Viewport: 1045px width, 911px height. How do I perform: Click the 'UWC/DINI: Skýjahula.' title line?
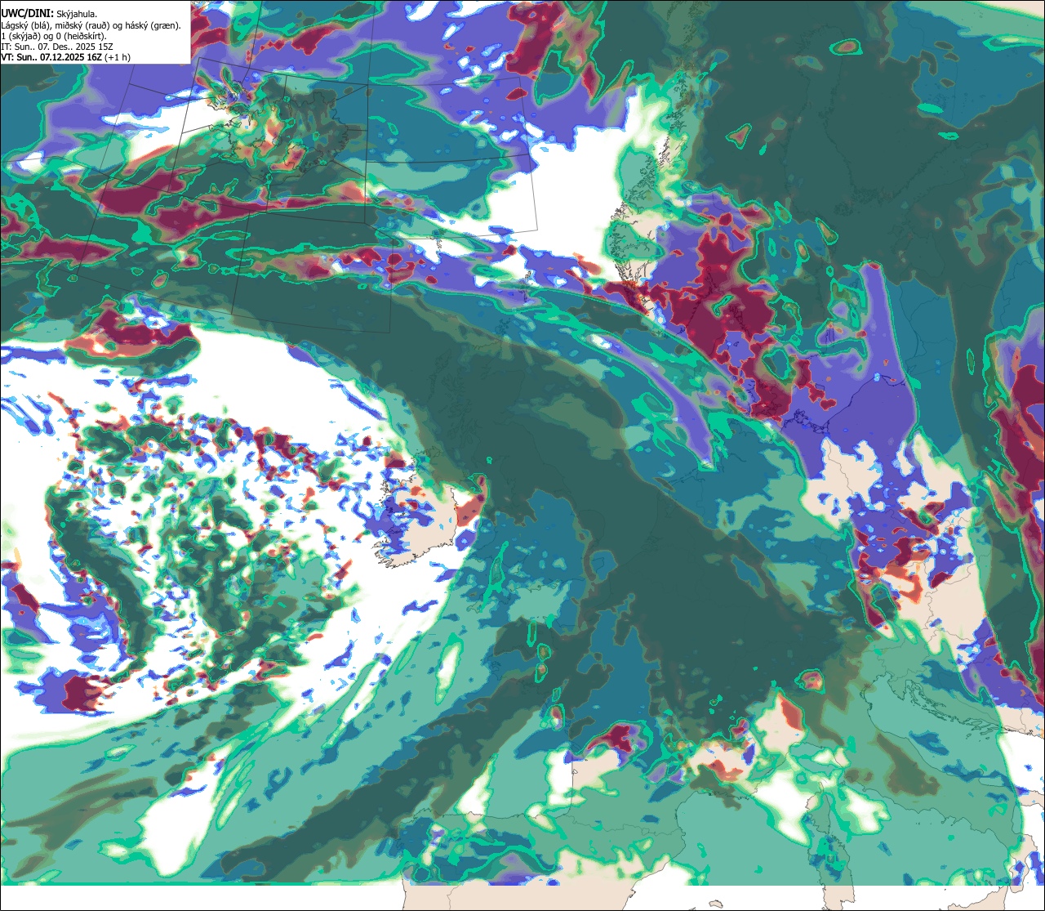(x=49, y=13)
